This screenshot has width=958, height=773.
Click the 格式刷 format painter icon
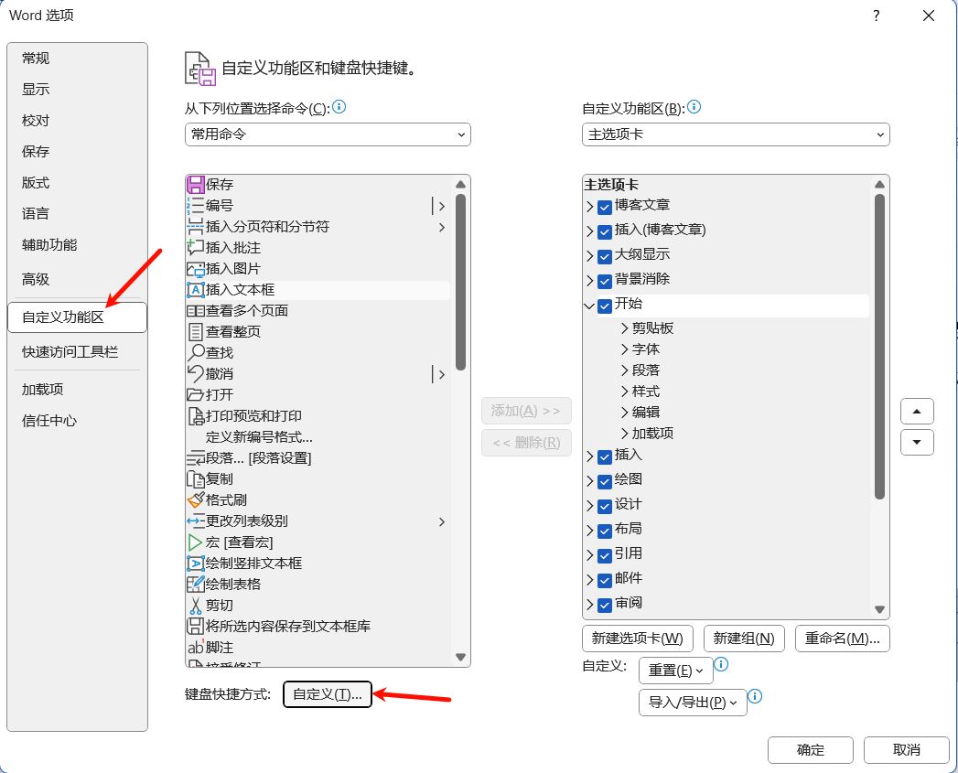click(x=195, y=499)
